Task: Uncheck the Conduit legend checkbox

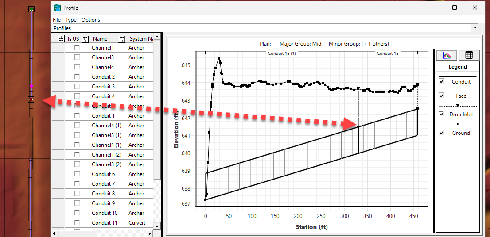Action: (x=441, y=82)
